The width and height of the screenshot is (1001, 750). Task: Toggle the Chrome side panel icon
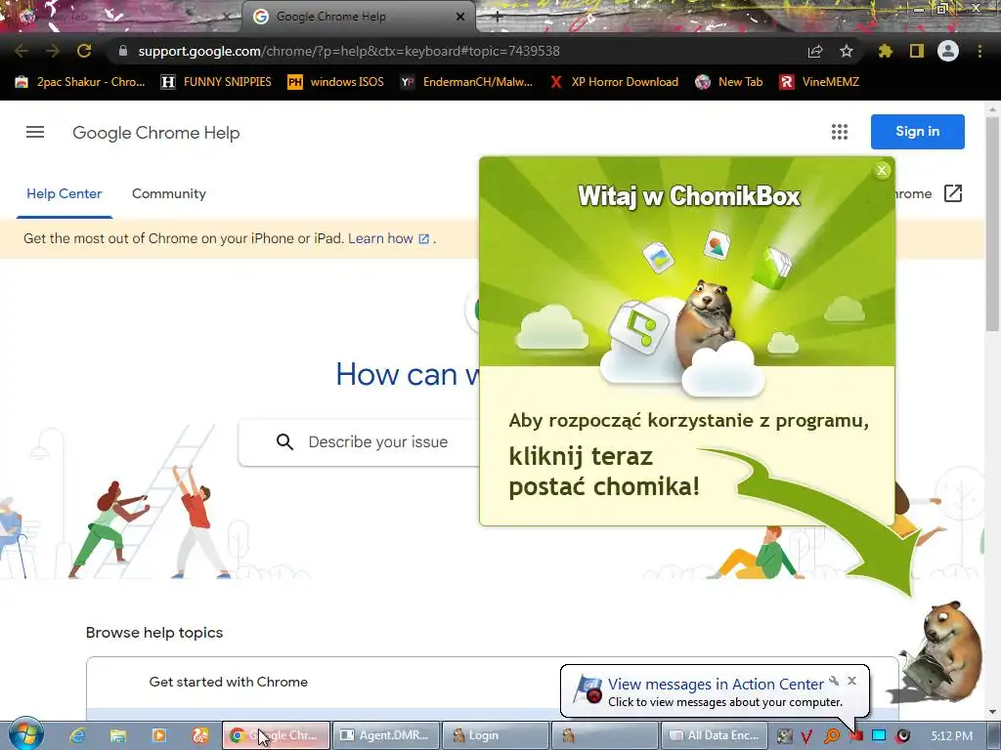(917, 51)
